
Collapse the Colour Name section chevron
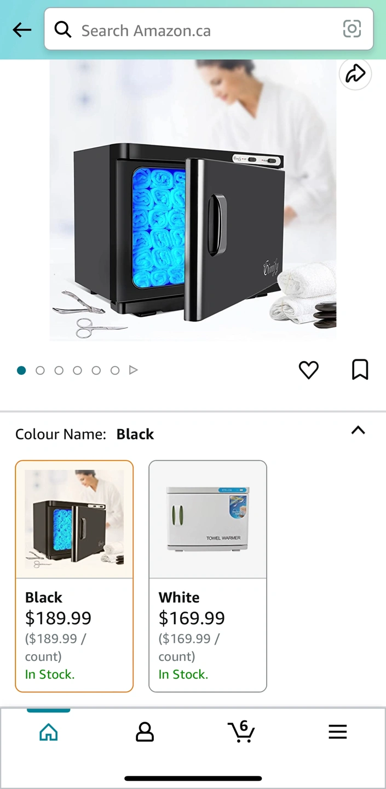(358, 430)
